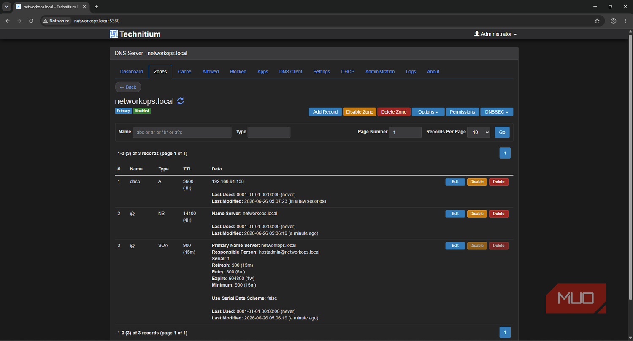Click the Delete Zone button
633x341 pixels.
[394, 112]
